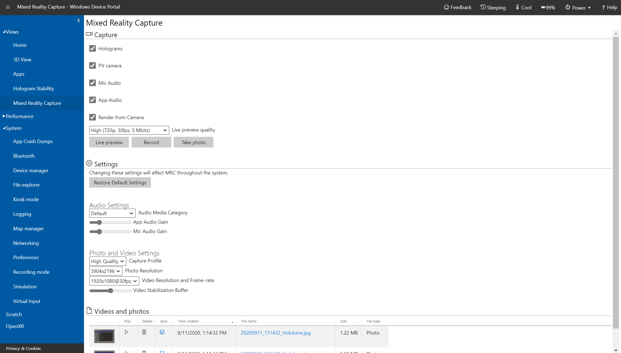
Task: Navigate to Hologram Stability section
Action: [x=33, y=88]
